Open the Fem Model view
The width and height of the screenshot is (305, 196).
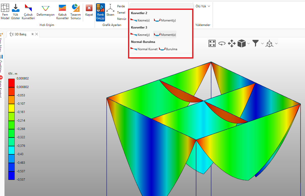5,11
